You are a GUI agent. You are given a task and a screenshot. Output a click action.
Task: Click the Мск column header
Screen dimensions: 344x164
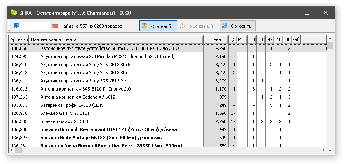pyautogui.click(x=242, y=39)
